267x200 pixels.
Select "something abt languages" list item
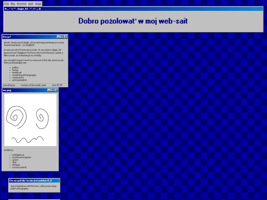click(24, 75)
